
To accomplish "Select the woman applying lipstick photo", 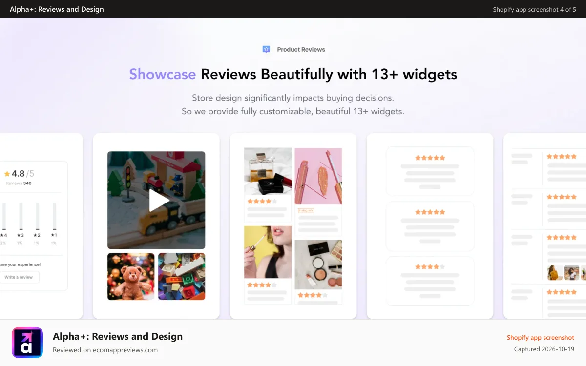I will point(268,252).
